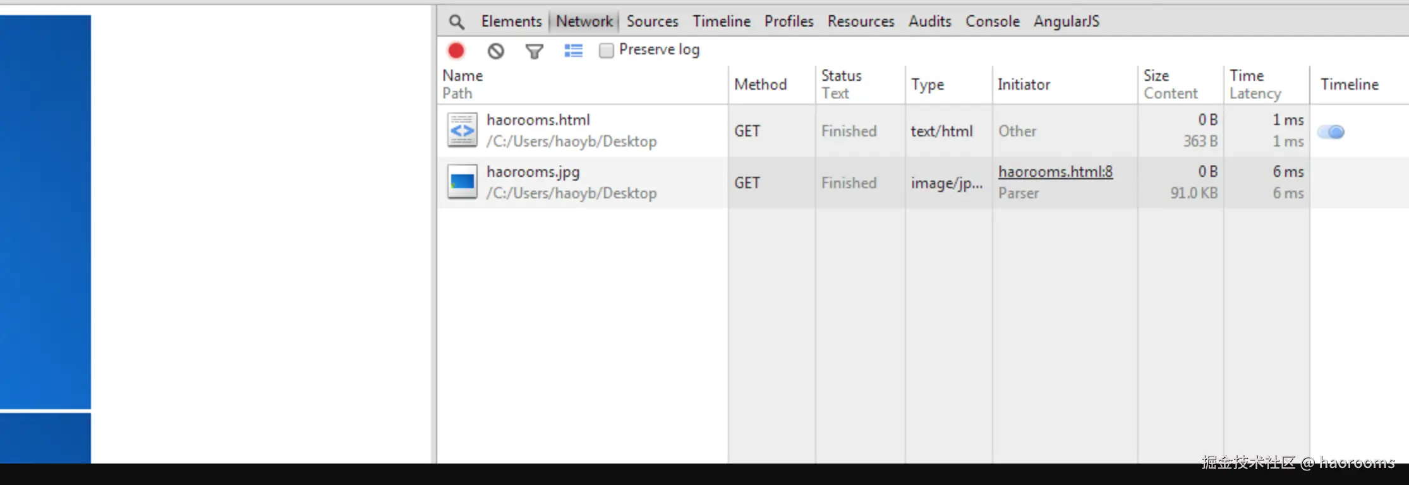Sort by the Method column header
Viewport: 1409px width, 485px height.
(771, 85)
